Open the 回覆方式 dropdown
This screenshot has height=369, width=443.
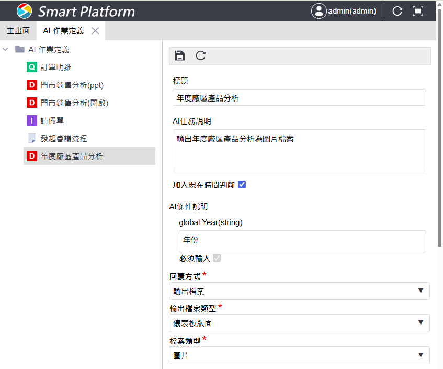point(299,291)
